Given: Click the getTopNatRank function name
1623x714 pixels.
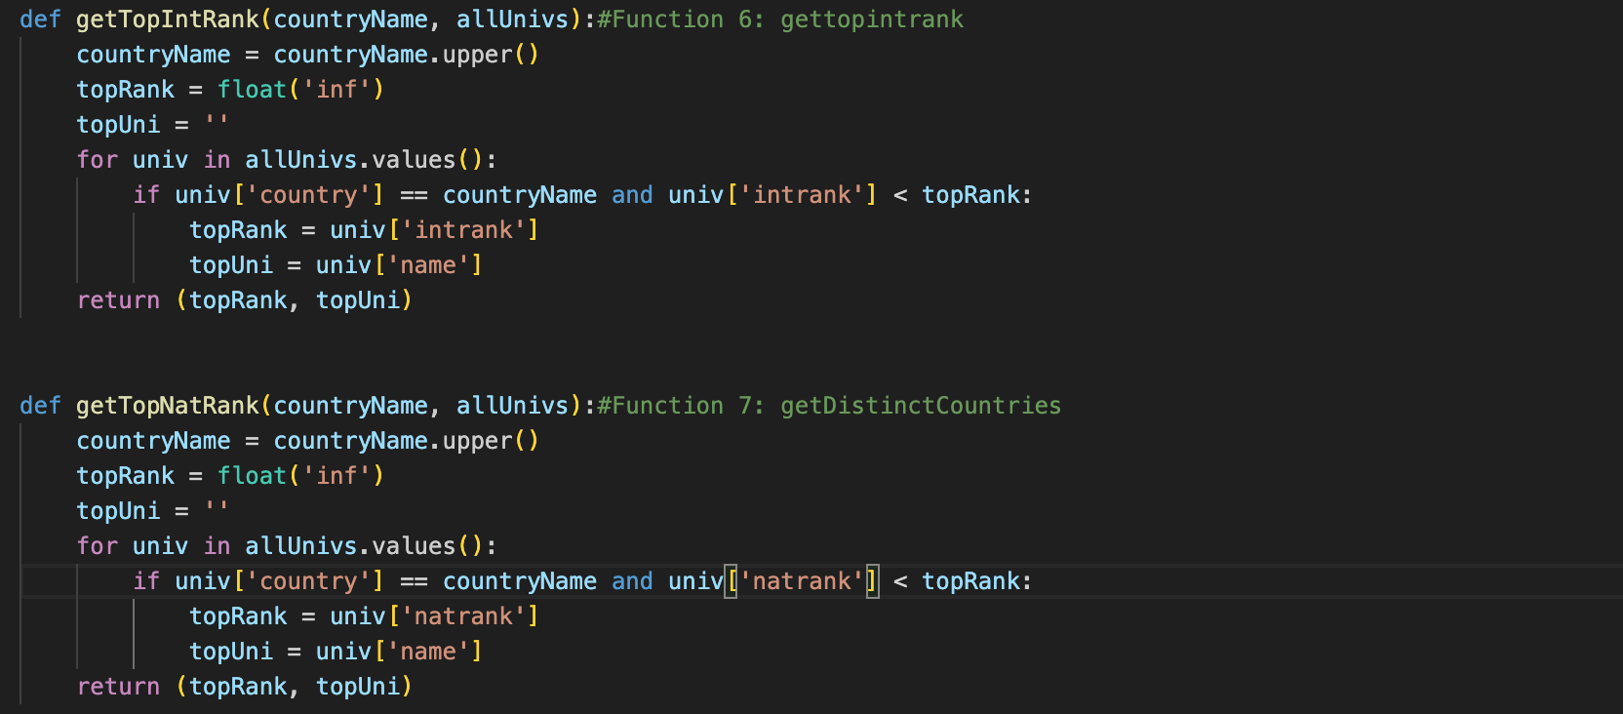Looking at the screenshot, I should [x=168, y=406].
